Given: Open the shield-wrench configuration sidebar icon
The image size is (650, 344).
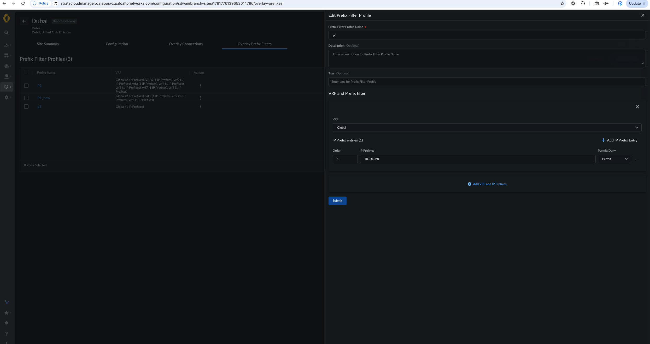Looking at the screenshot, I should point(7,87).
